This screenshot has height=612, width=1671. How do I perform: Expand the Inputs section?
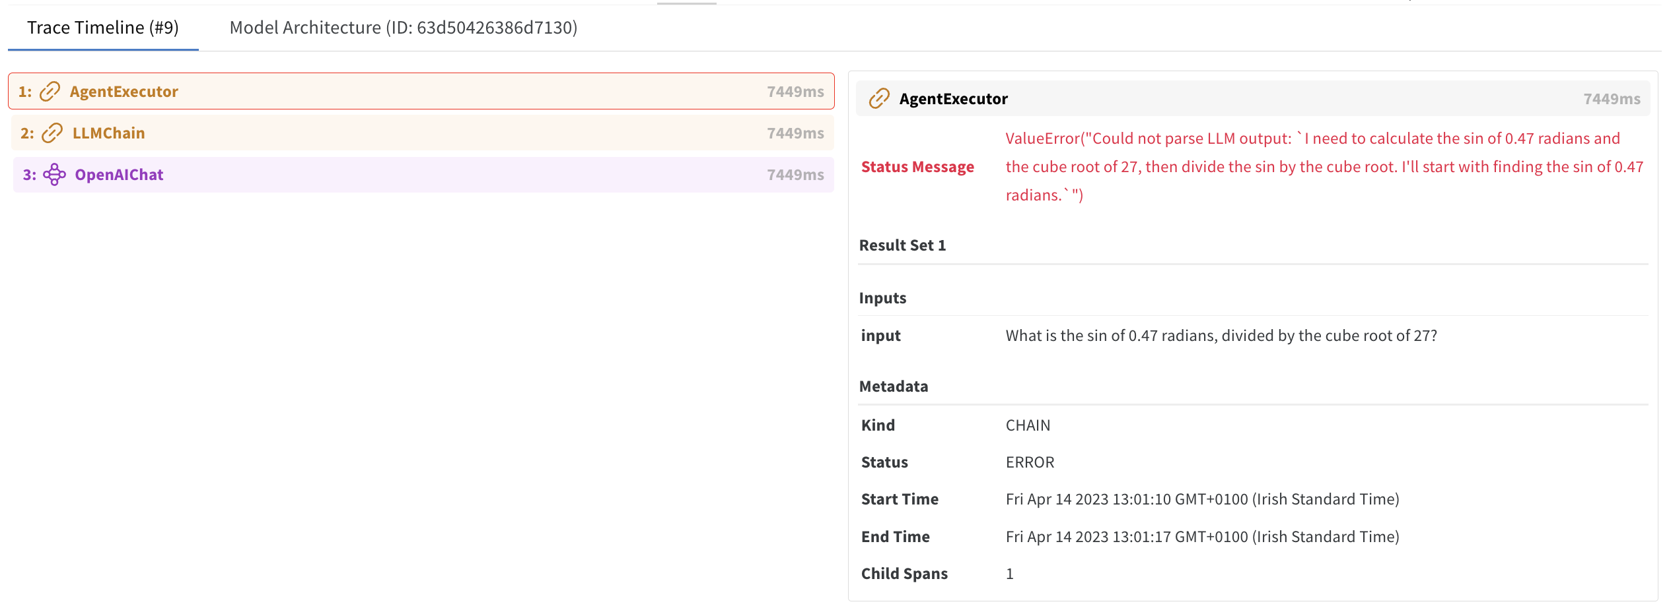point(882,297)
